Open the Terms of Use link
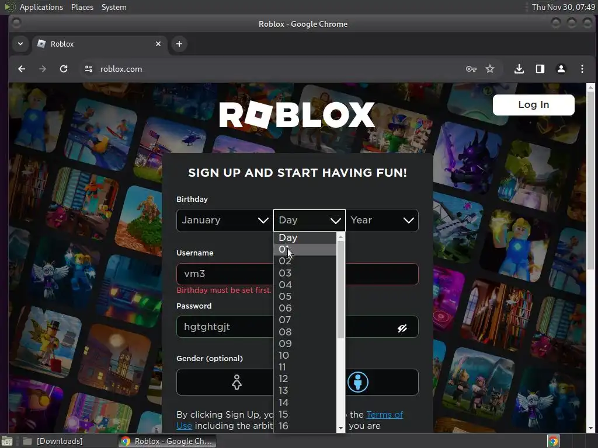The width and height of the screenshot is (598, 448). tap(385, 415)
